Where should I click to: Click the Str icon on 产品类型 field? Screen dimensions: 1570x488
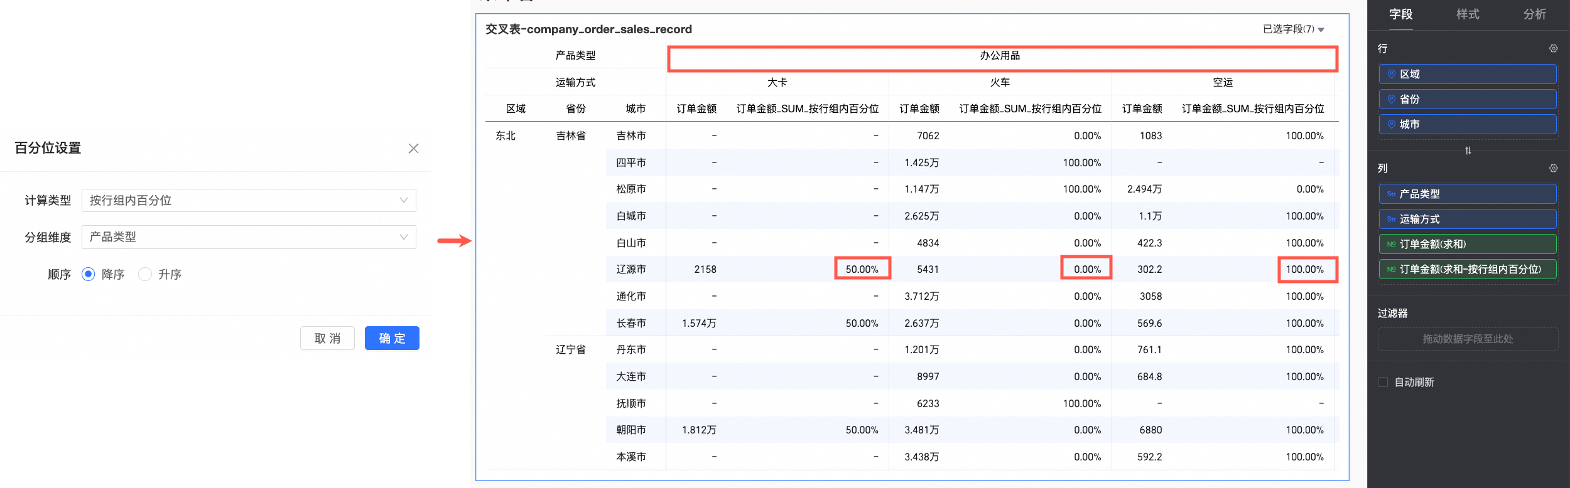(x=1391, y=194)
